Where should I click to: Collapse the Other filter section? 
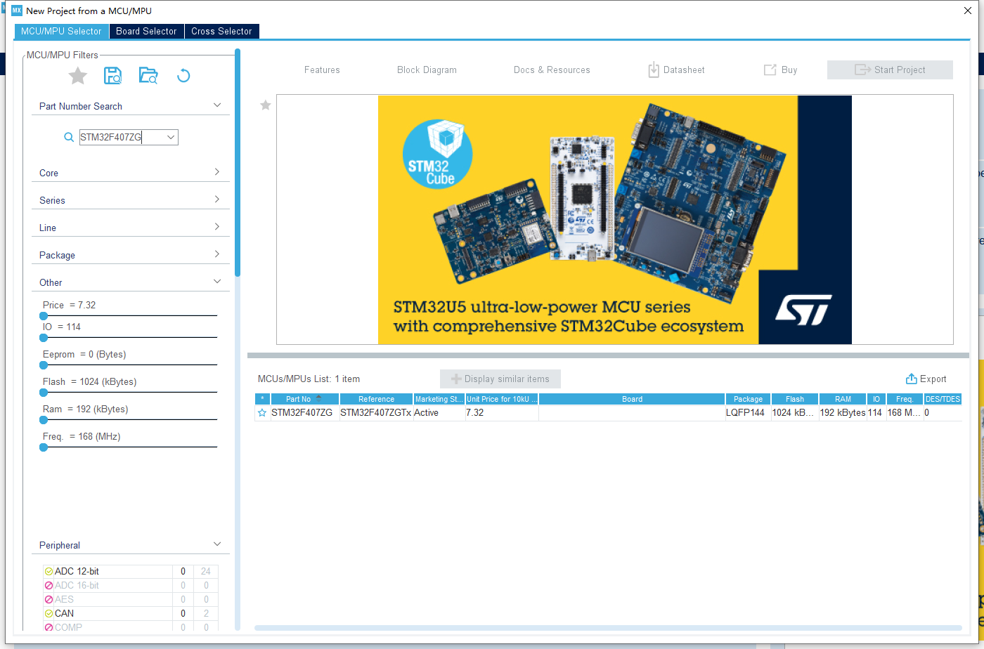pyautogui.click(x=217, y=282)
